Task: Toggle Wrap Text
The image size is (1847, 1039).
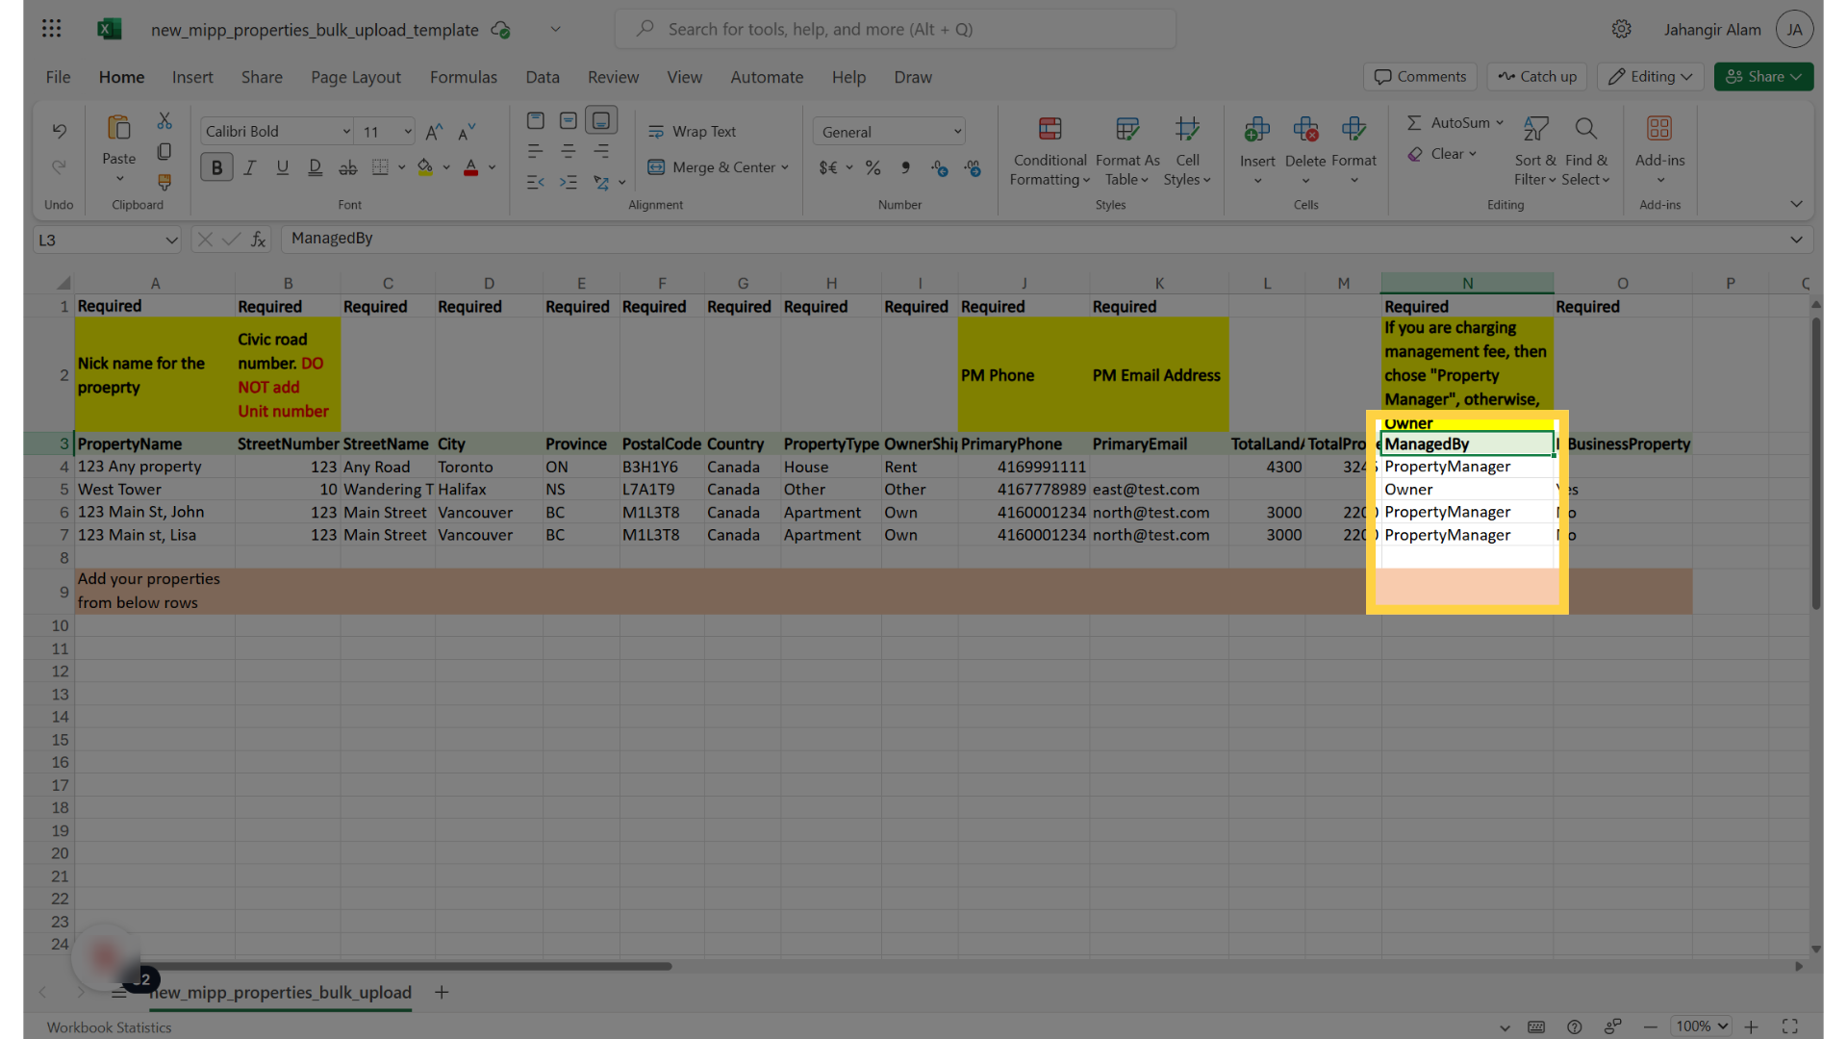Action: (693, 132)
